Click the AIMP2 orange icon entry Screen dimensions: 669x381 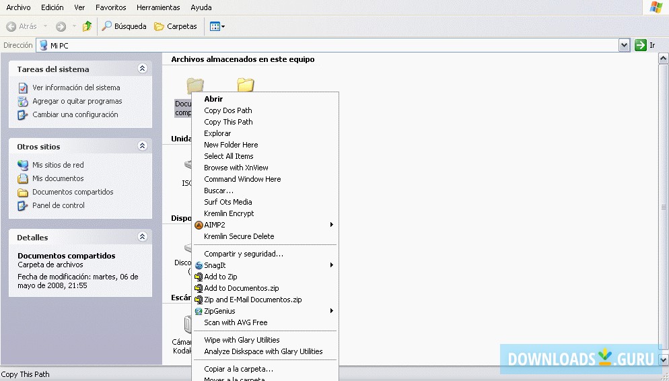(199, 225)
